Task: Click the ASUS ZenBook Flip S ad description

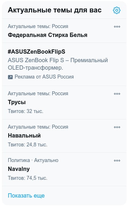Action: [x=58, y=64]
